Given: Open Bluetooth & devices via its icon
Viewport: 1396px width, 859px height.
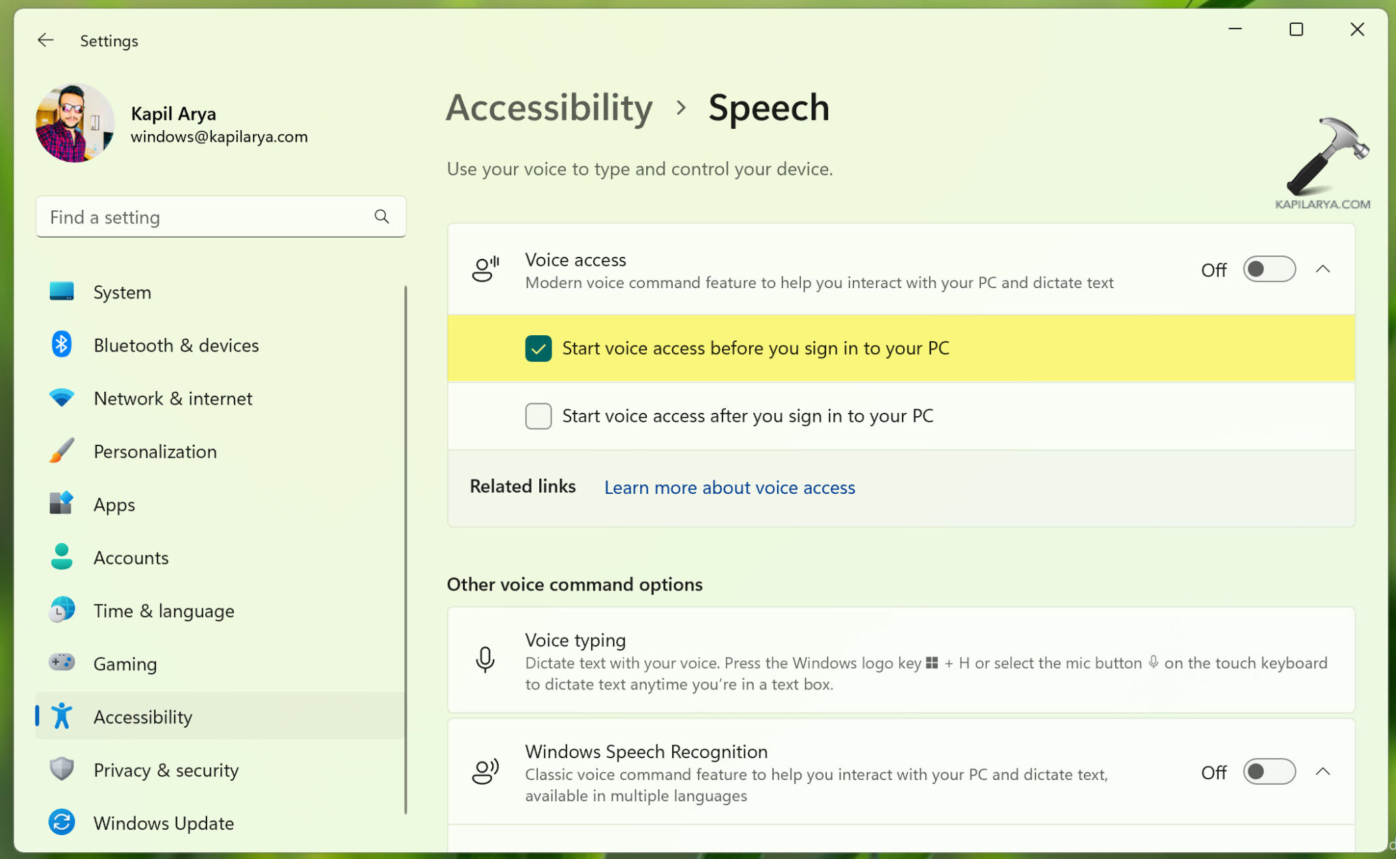Looking at the screenshot, I should coord(62,345).
